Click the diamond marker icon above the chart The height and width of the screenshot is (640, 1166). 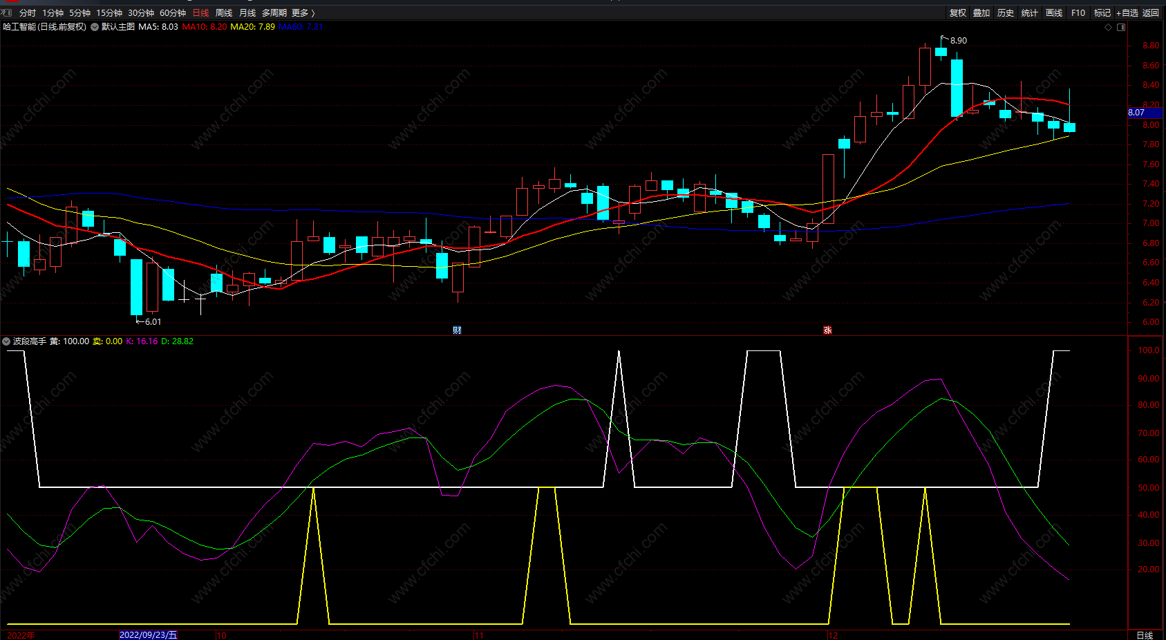tap(1108, 27)
